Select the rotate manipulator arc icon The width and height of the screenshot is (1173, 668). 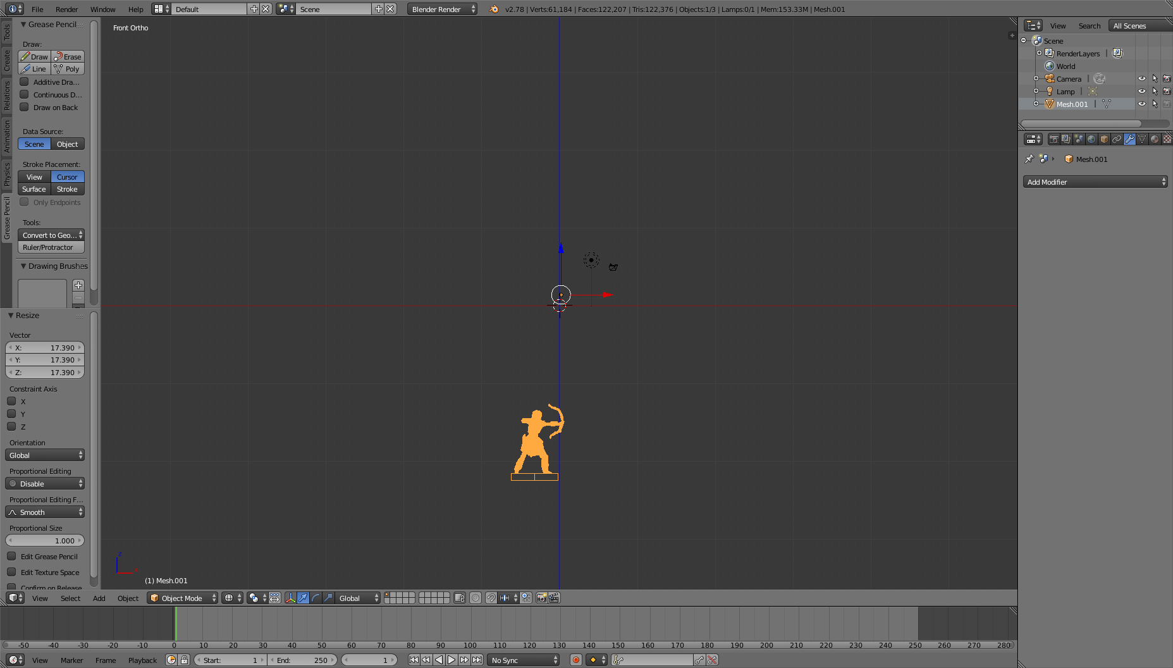pyautogui.click(x=316, y=598)
